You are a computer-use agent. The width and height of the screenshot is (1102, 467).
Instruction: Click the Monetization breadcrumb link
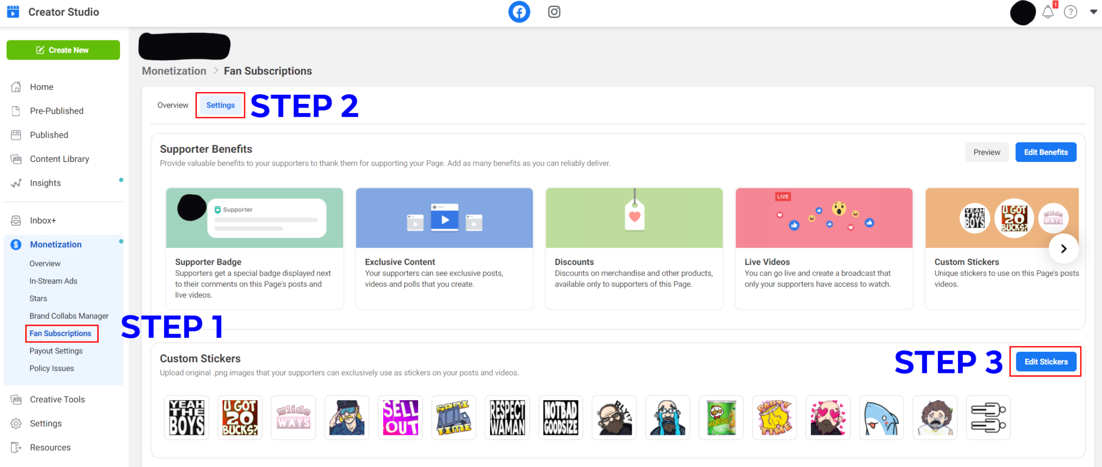pos(174,71)
